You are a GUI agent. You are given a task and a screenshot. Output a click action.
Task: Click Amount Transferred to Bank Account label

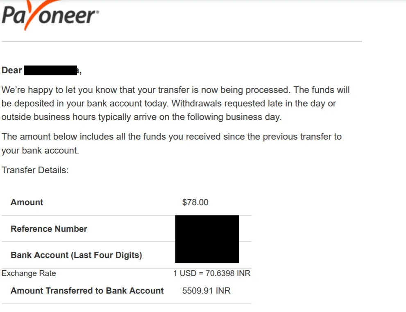click(x=87, y=291)
